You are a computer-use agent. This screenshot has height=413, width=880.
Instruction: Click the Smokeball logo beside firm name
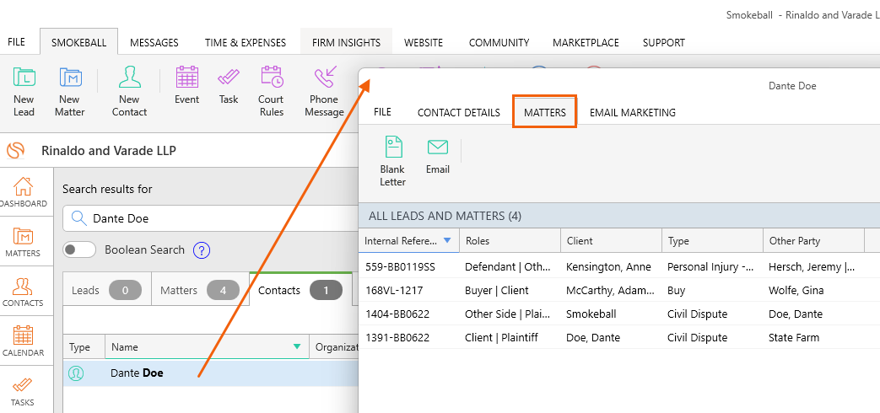pos(16,151)
